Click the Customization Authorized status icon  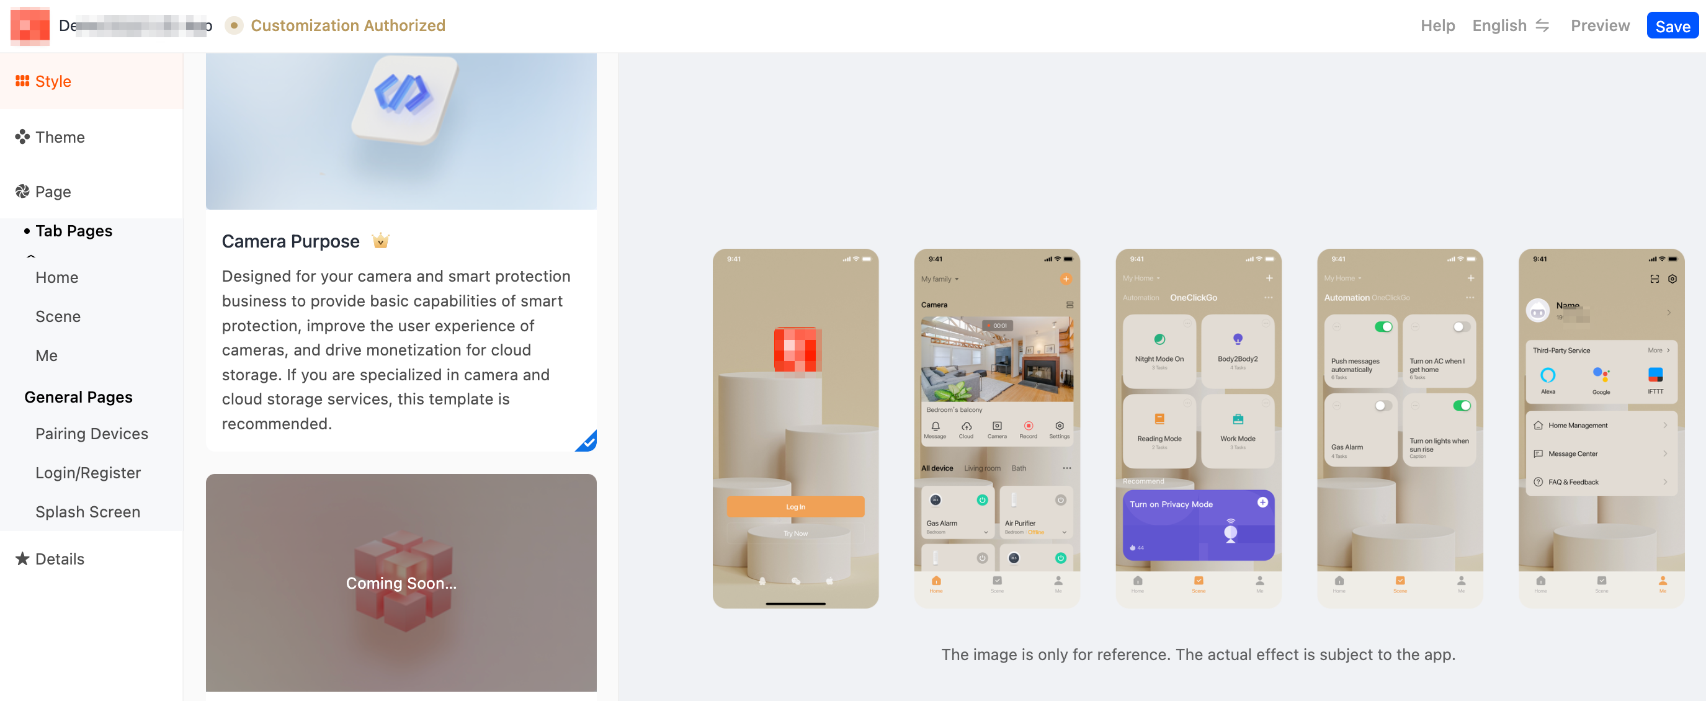click(234, 24)
